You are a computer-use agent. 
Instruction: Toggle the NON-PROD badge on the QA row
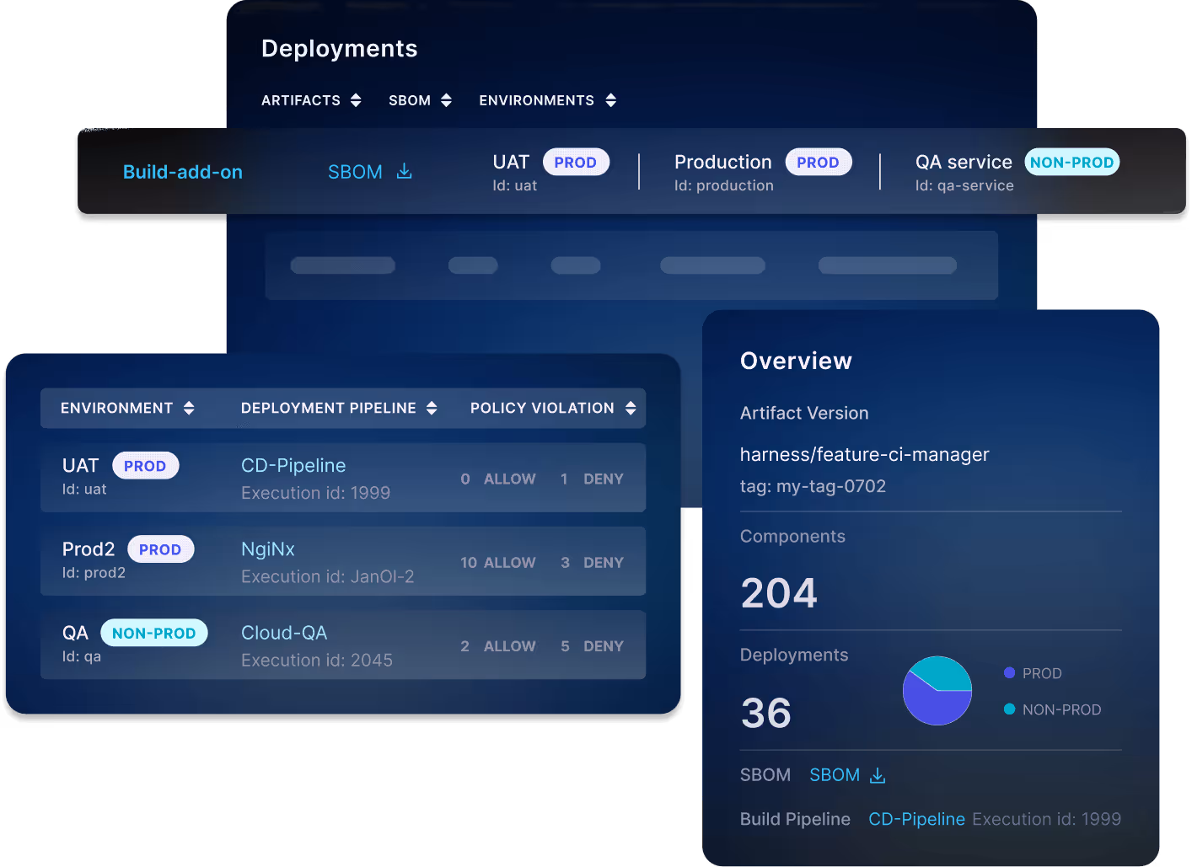click(154, 632)
